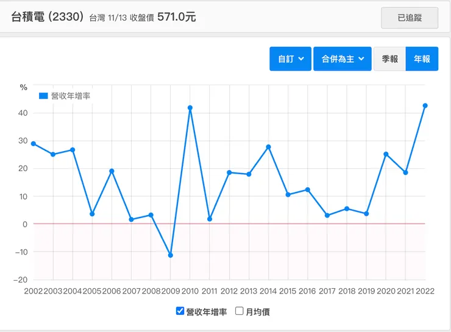Click the 2015 data point

point(288,194)
